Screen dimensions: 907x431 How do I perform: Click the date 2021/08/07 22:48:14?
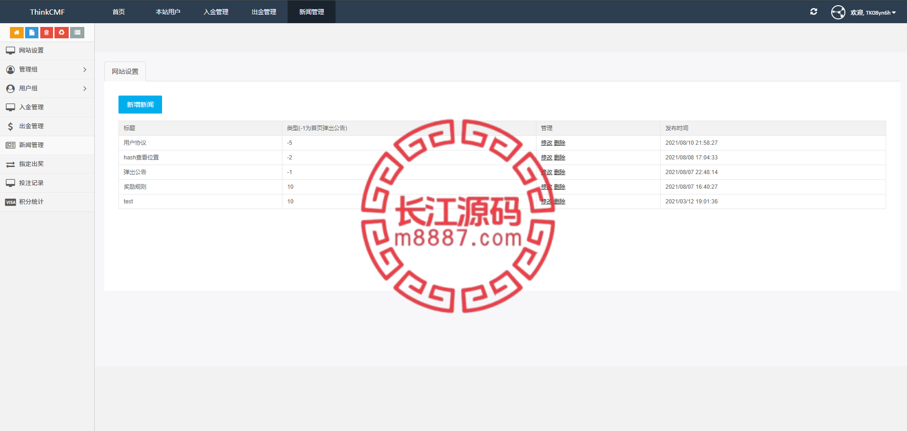coord(691,172)
